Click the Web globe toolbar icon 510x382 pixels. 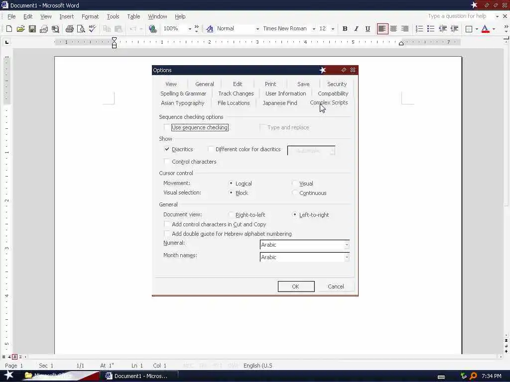click(x=152, y=29)
